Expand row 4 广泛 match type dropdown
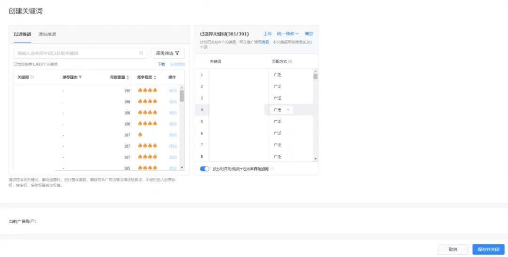Screen dimensions: 508x257 pos(281,110)
